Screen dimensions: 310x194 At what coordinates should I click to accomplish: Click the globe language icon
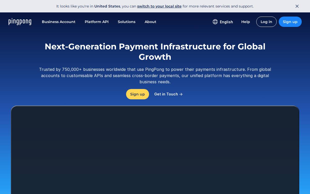click(x=215, y=22)
